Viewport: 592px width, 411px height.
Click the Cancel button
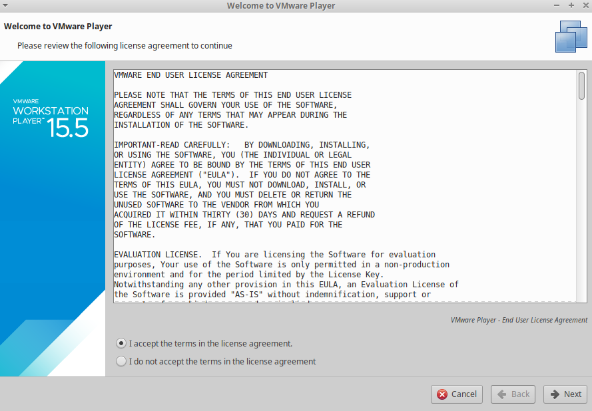(x=456, y=394)
